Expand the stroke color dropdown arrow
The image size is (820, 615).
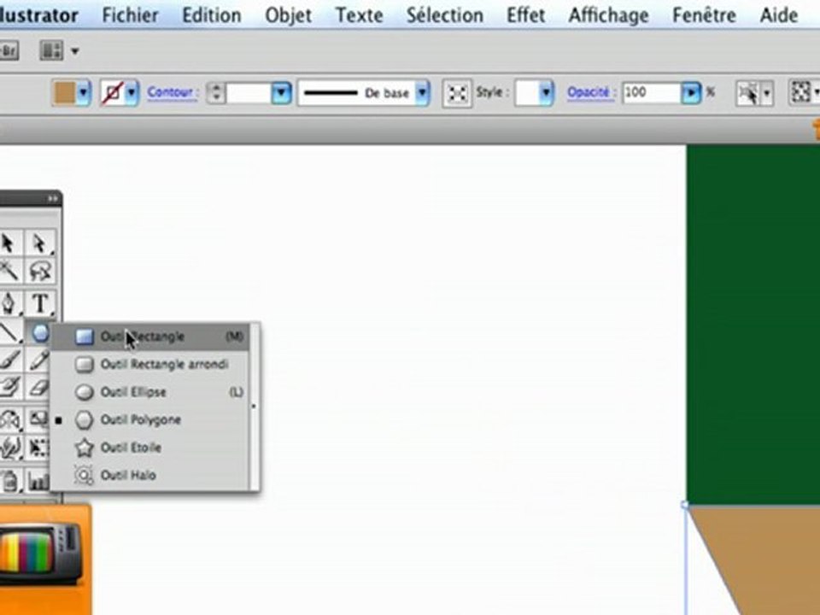pos(132,93)
